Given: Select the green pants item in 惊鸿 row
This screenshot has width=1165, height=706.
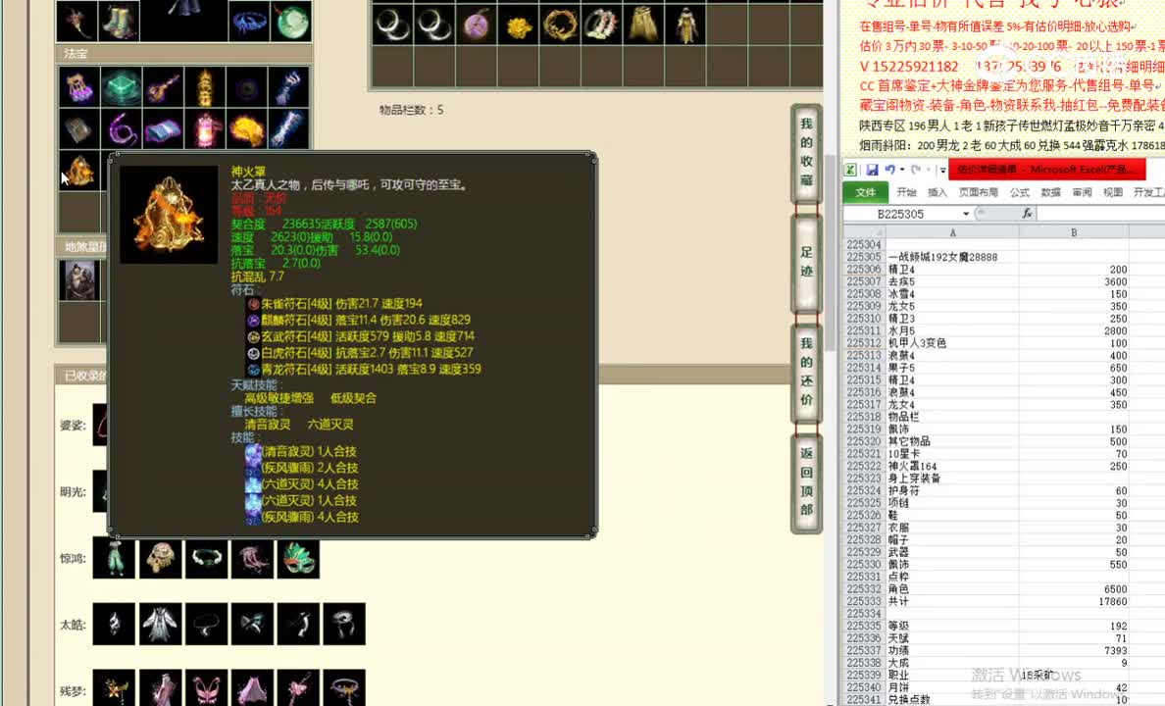Looking at the screenshot, I should [114, 558].
